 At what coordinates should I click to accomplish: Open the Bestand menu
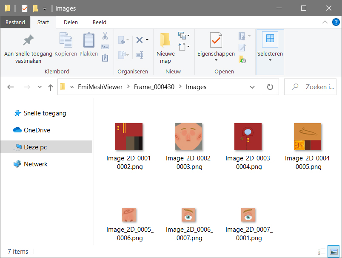(15, 22)
